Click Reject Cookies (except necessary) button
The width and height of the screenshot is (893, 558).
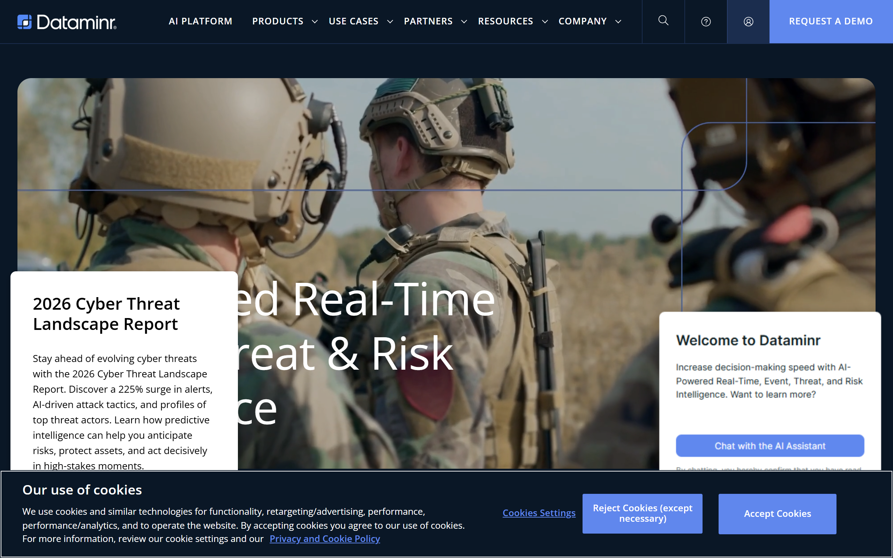point(643,513)
